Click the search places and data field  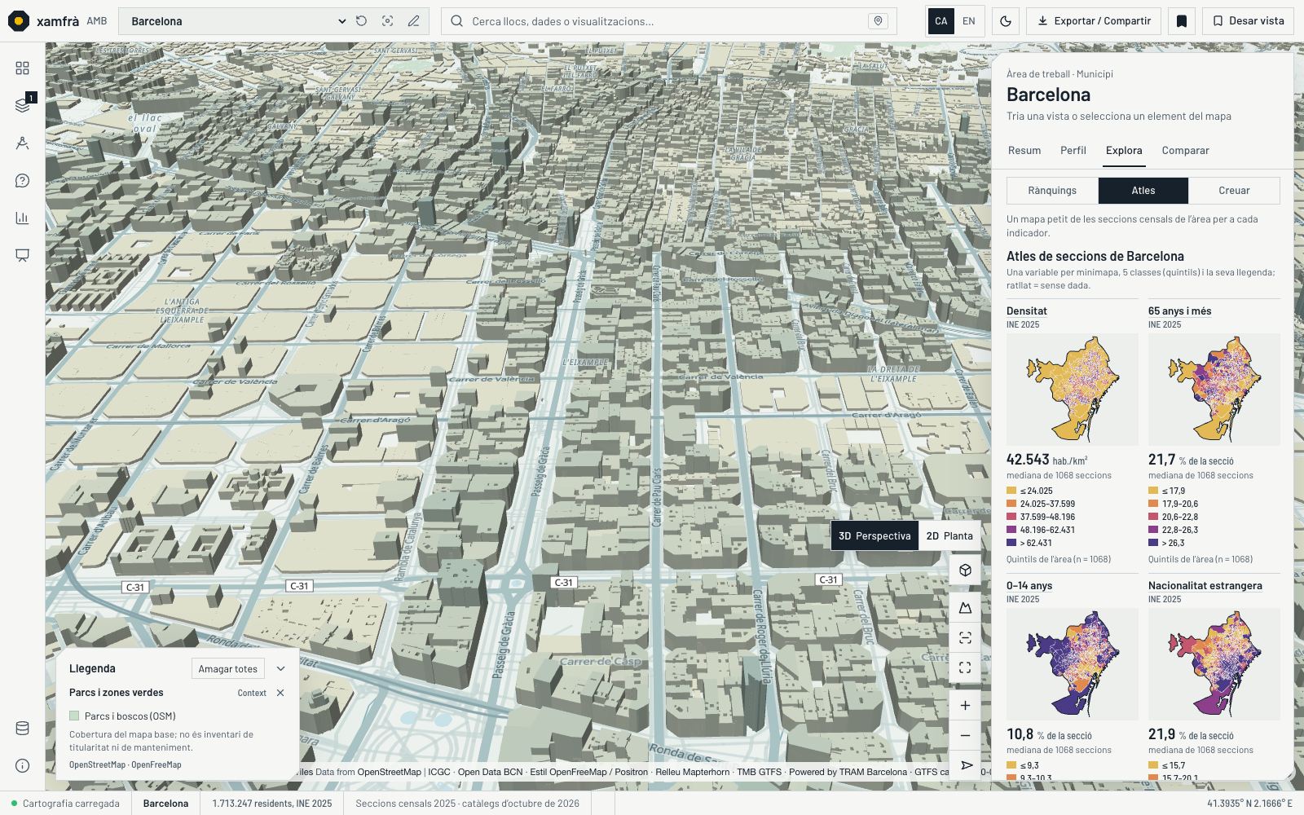click(x=668, y=21)
